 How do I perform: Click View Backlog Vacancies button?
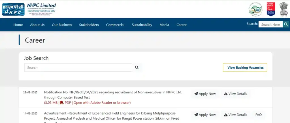(245, 68)
